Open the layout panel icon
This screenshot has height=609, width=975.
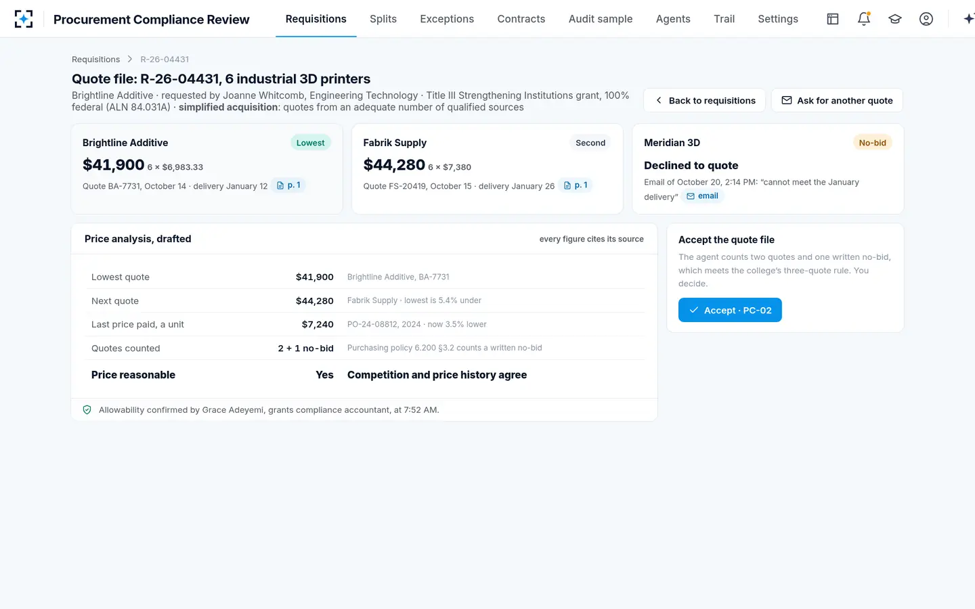(833, 19)
